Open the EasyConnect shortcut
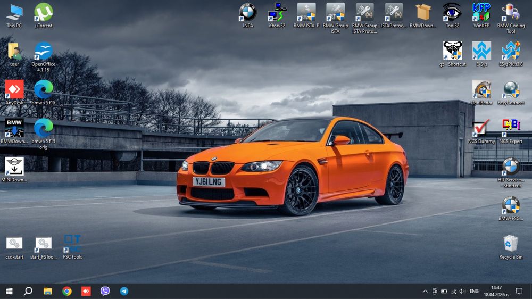Image resolution: width=532 pixels, height=299 pixels. coord(511,93)
